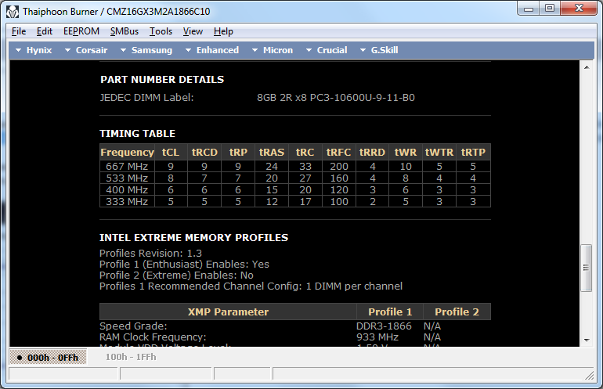
Task: Click Profile 1 (Enthusiast) Enables: Yes line
Action: tap(184, 265)
